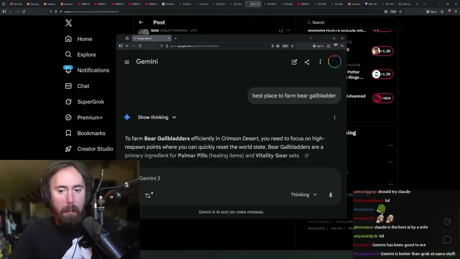Viewport: 460px width, 259px height.
Task: Activate Gemini microphone voice input
Action: [x=331, y=195]
